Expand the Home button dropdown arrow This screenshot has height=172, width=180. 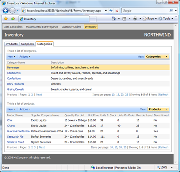(x=119, y=19)
